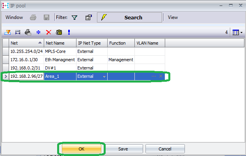Select the 10.255.254.0/24 net cell
Image resolution: width=246 pixels, height=156 pixels.
tap(26, 51)
